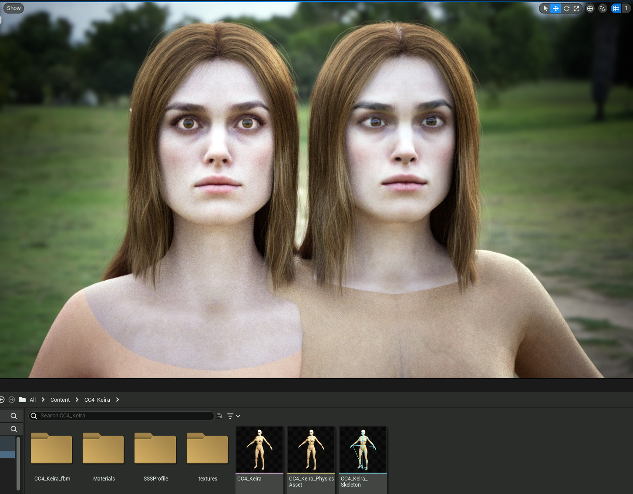Toggle world/local coordinate system globe
This screenshot has width=633, height=494.
click(x=590, y=8)
